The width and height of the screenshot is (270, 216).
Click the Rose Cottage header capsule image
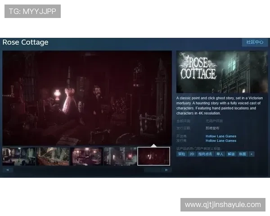coord(222,72)
